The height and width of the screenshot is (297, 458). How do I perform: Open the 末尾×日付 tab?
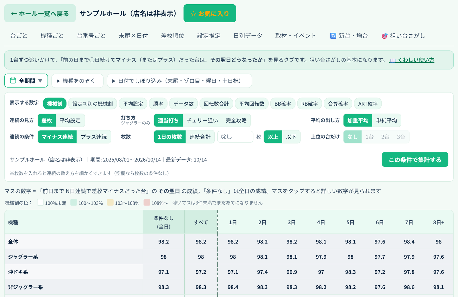click(x=133, y=36)
